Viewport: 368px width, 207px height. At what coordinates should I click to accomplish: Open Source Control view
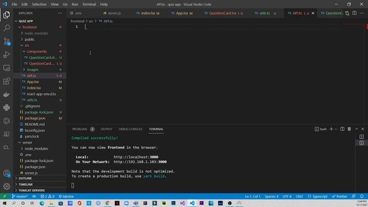(x=6, y=41)
